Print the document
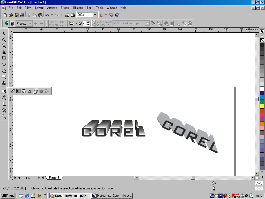The width and height of the screenshot is (265, 199). click(x=22, y=15)
